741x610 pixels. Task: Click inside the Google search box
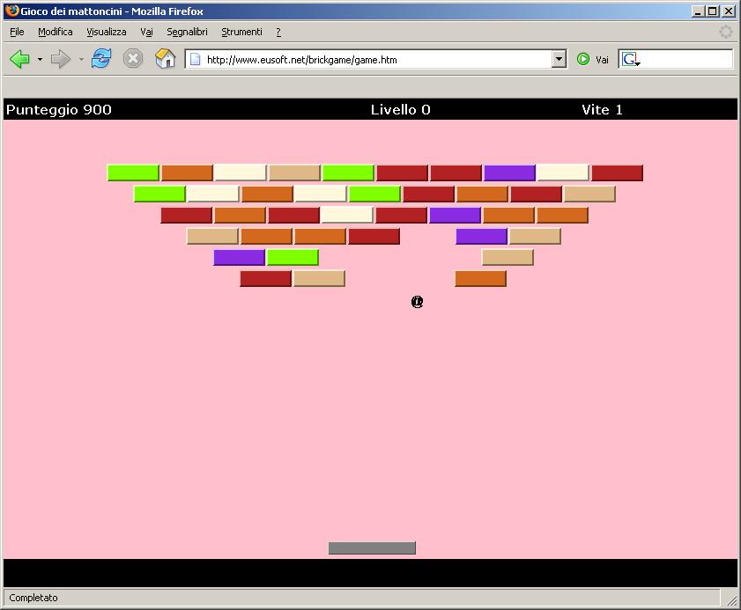coord(686,60)
